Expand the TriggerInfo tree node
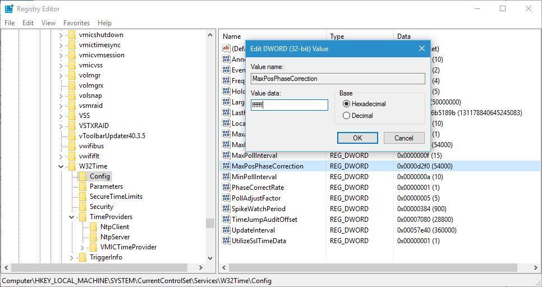Screen dimensions: 542x287 [72, 257]
